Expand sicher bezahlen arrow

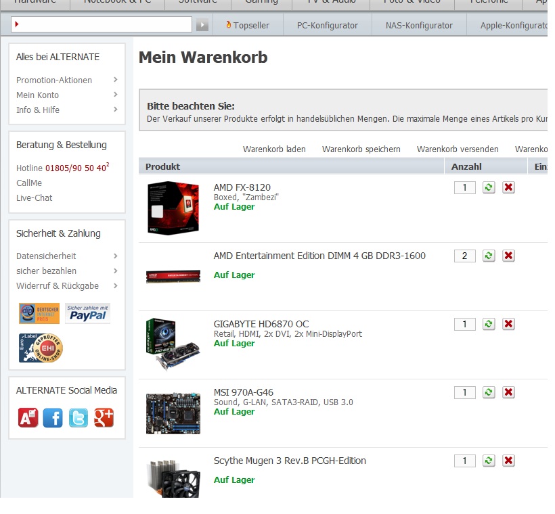click(x=115, y=271)
